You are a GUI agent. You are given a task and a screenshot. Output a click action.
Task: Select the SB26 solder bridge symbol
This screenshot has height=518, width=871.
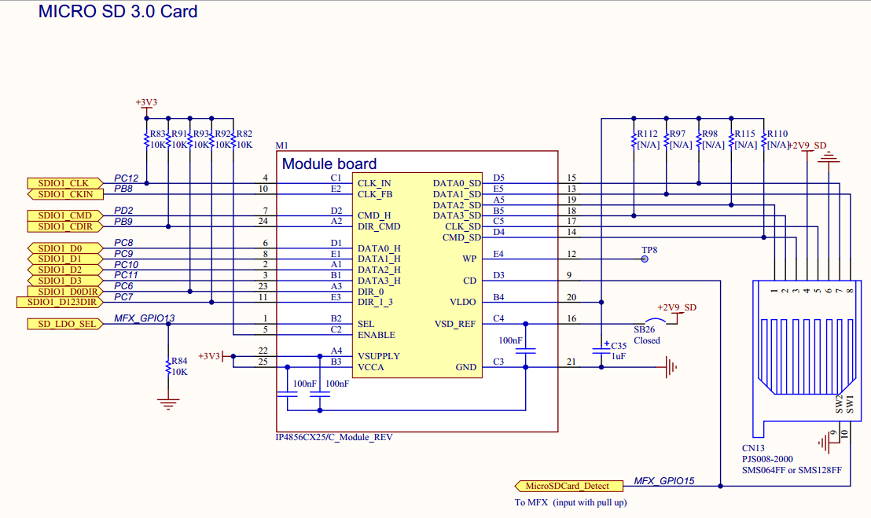click(x=654, y=322)
